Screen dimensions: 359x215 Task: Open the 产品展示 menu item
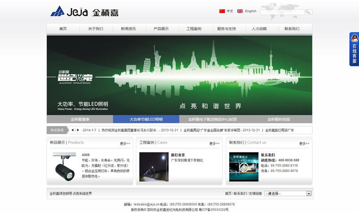pyautogui.click(x=161, y=29)
